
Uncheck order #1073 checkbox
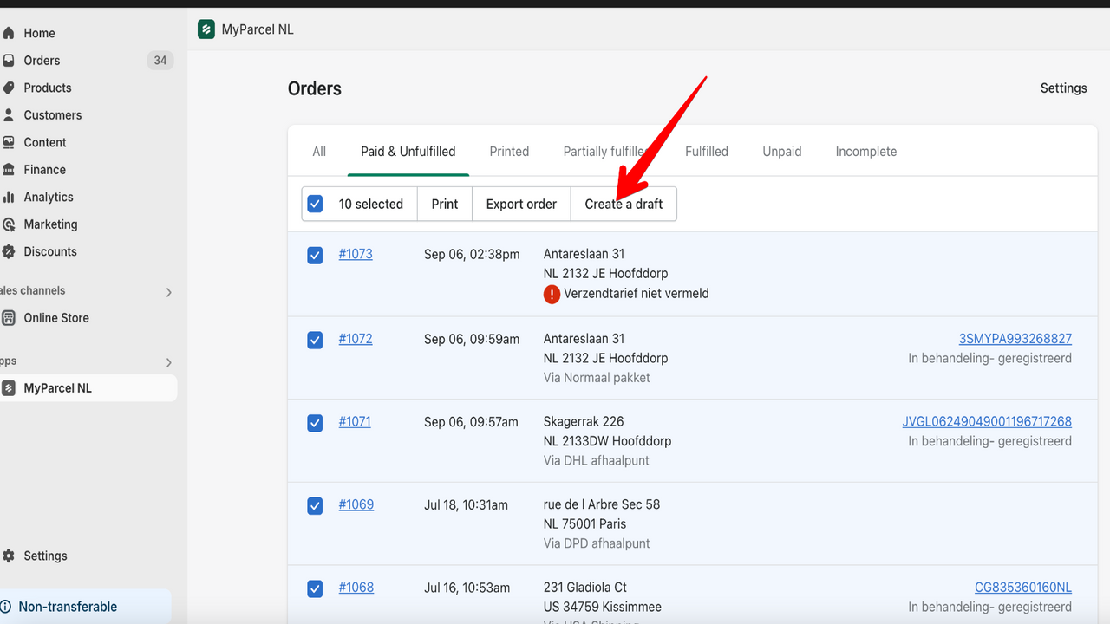click(x=315, y=256)
